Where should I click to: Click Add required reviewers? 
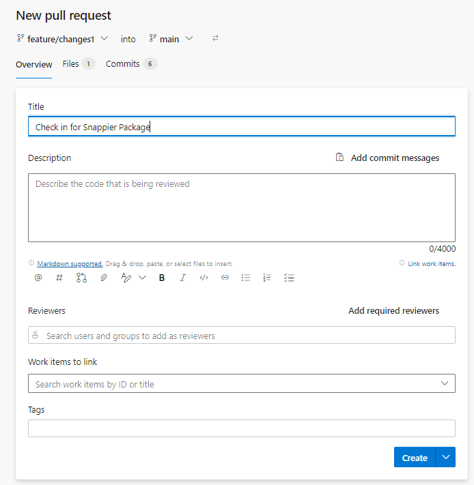pyautogui.click(x=393, y=310)
